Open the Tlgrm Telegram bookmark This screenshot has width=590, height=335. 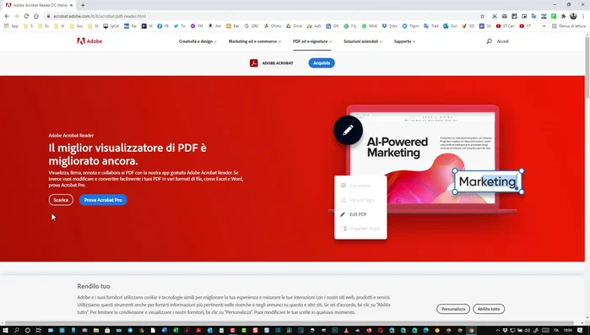click(410, 26)
